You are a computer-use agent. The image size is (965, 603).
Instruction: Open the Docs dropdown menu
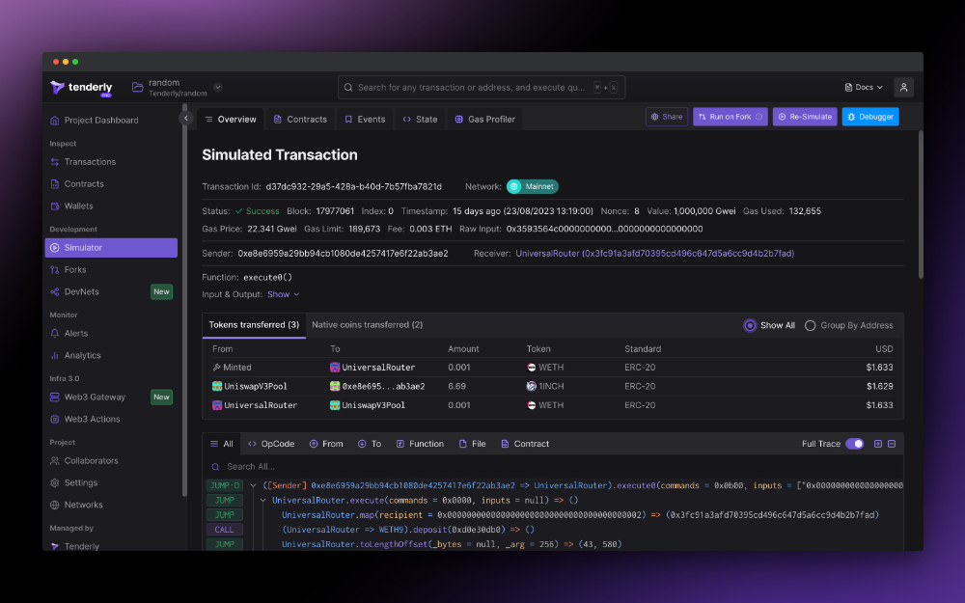[862, 86]
